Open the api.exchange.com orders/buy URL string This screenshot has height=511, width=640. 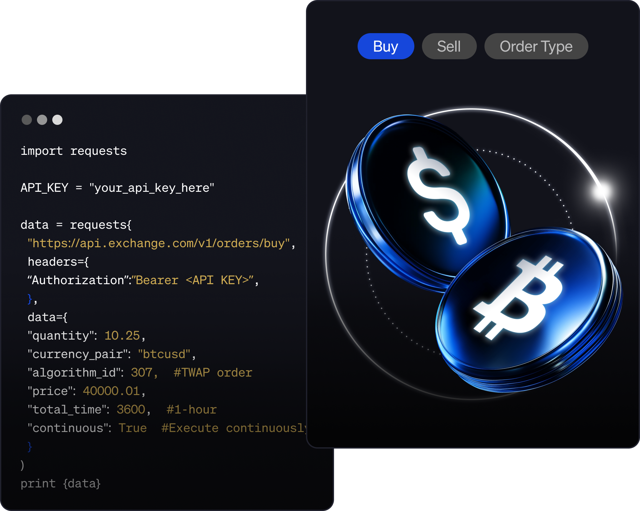[x=159, y=243]
